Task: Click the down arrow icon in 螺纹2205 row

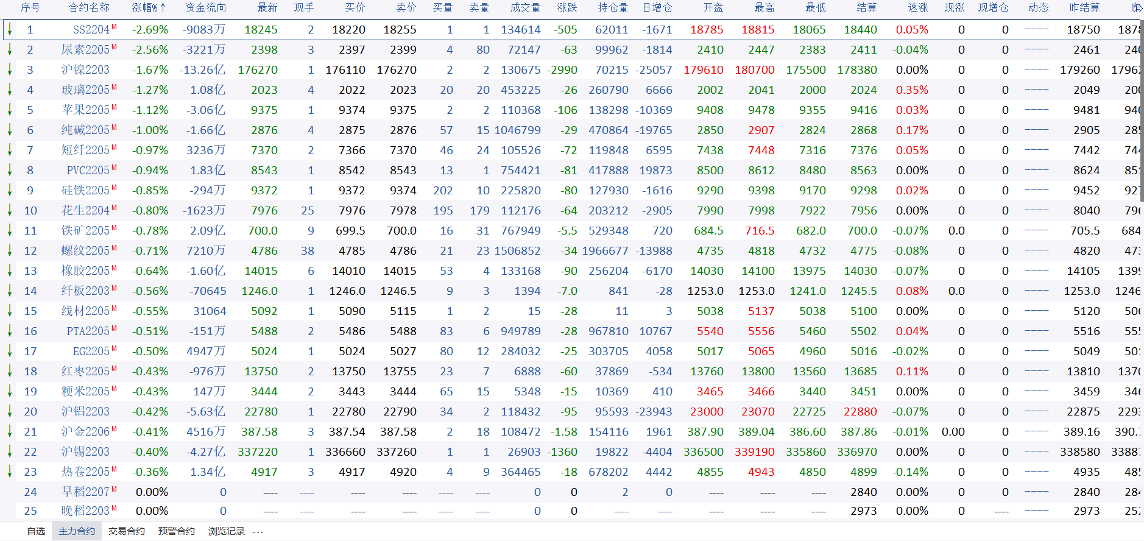Action: coord(10,250)
